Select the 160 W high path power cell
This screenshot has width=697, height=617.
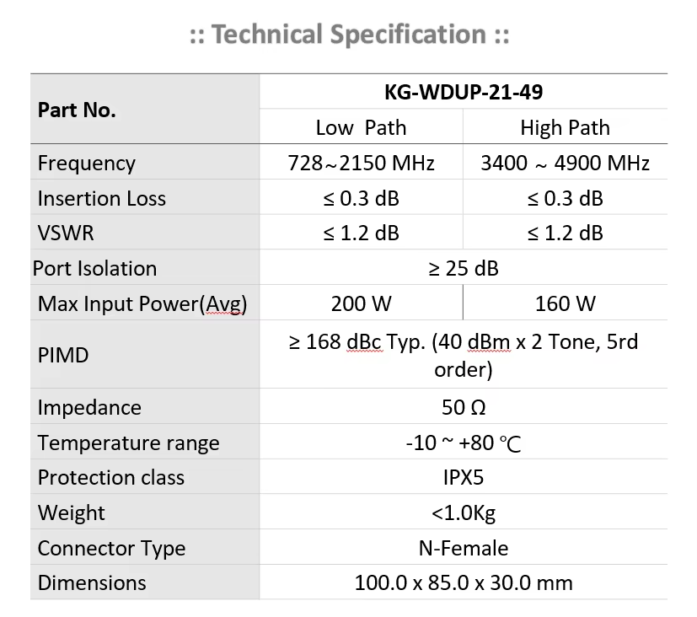565,303
